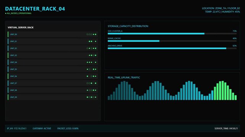Click the VIRTUAL_SERVER_RACK heading
The image size is (245, 137).
tap(21, 27)
